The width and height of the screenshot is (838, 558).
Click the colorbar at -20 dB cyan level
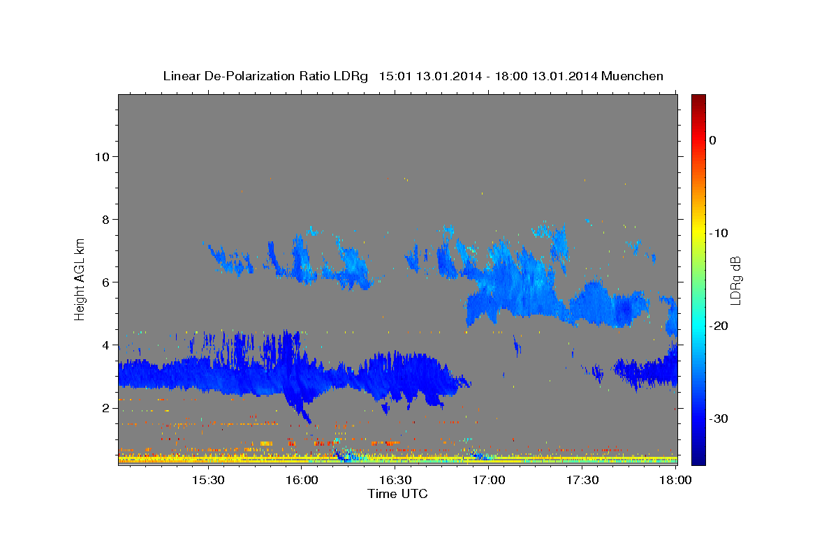(x=698, y=326)
